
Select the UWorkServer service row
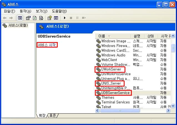pyautogui.click(x=133, y=69)
